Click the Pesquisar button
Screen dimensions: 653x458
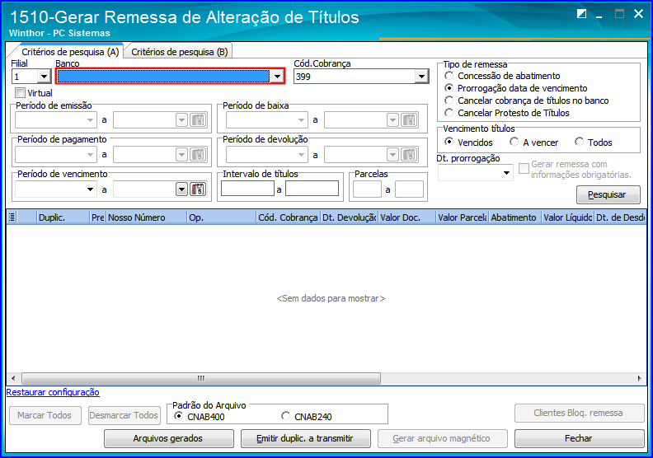608,194
